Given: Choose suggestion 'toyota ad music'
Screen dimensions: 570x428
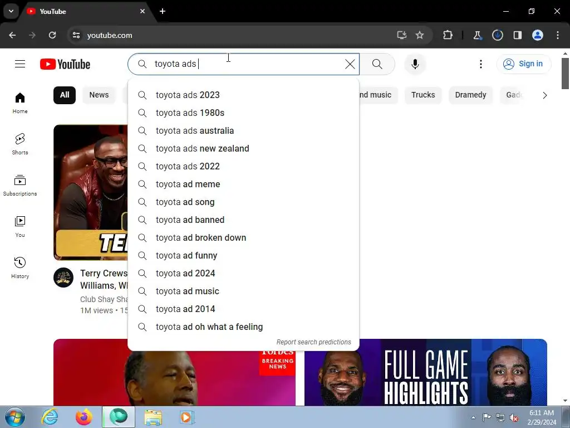Looking at the screenshot, I should [x=244, y=291].
